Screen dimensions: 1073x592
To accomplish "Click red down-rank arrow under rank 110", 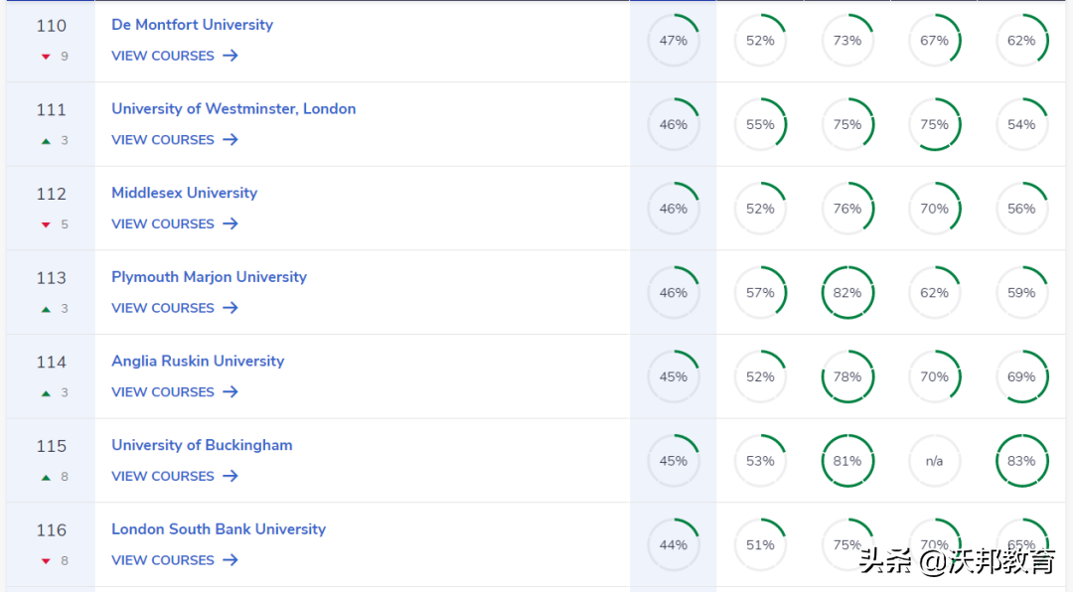I will tap(46, 57).
